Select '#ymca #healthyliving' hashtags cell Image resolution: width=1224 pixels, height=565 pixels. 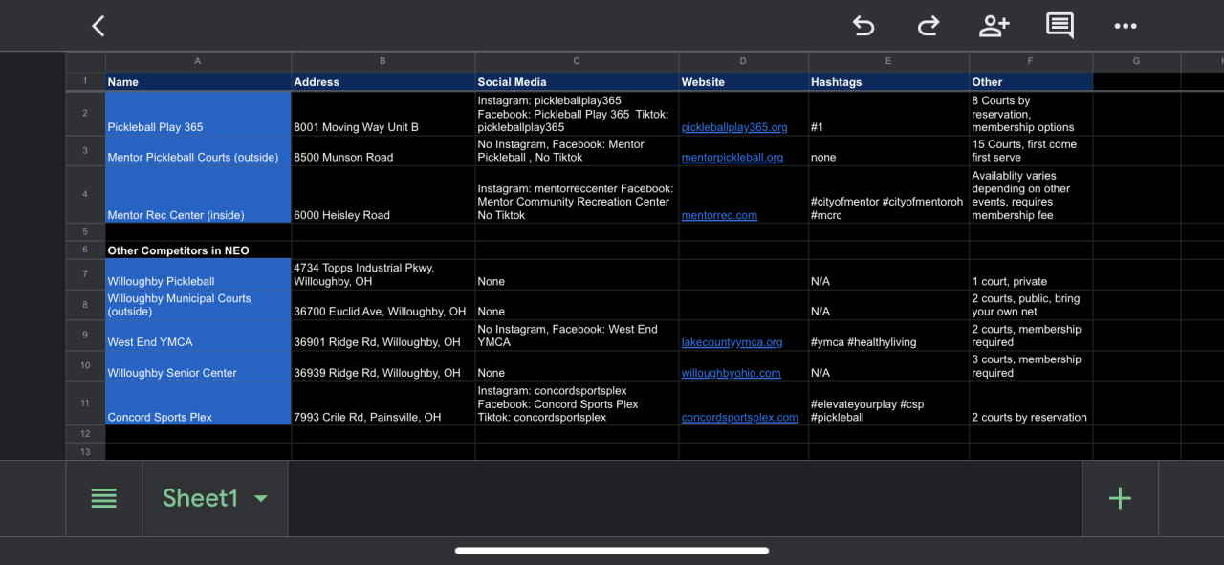coord(888,336)
